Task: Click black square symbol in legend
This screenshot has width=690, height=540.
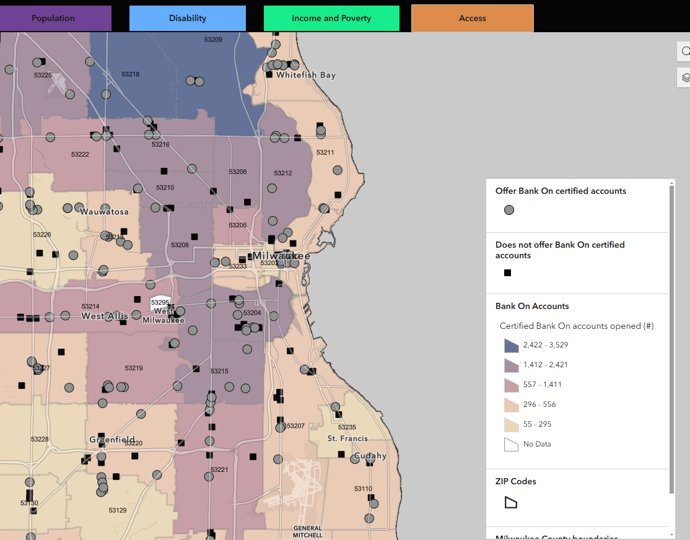Action: [508, 272]
